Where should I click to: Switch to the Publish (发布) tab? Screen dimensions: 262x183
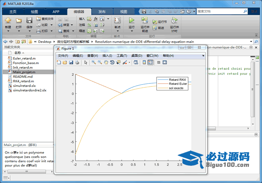tap(103, 11)
